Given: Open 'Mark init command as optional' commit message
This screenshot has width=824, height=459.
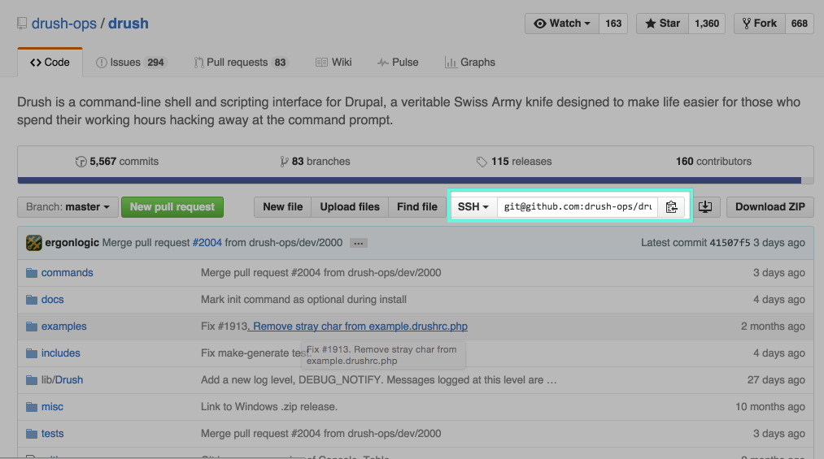Looking at the screenshot, I should (303, 300).
